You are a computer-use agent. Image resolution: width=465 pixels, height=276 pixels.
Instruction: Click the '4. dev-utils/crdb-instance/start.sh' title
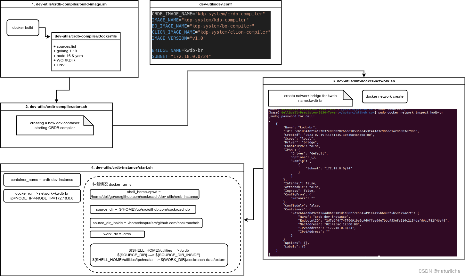tap(122, 167)
